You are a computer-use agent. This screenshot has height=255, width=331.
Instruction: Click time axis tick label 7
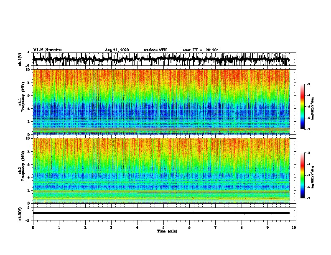click(216, 227)
